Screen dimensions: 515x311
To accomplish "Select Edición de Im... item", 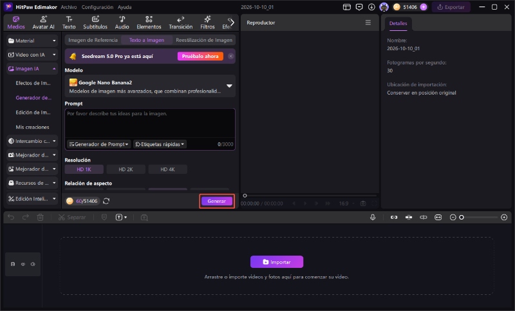I will (x=33, y=112).
